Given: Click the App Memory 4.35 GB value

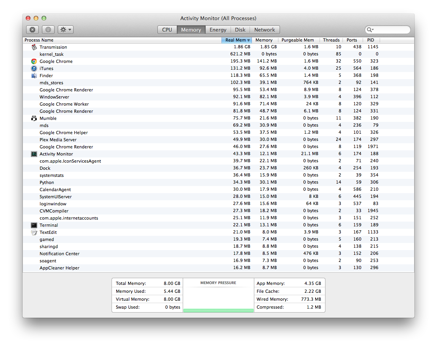Looking at the screenshot, I should [x=313, y=283].
